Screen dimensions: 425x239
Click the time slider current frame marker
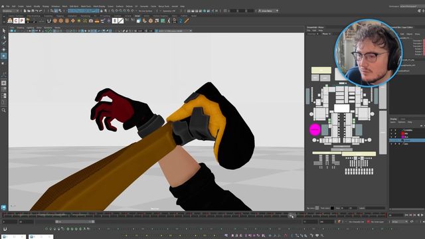[x=292, y=215]
